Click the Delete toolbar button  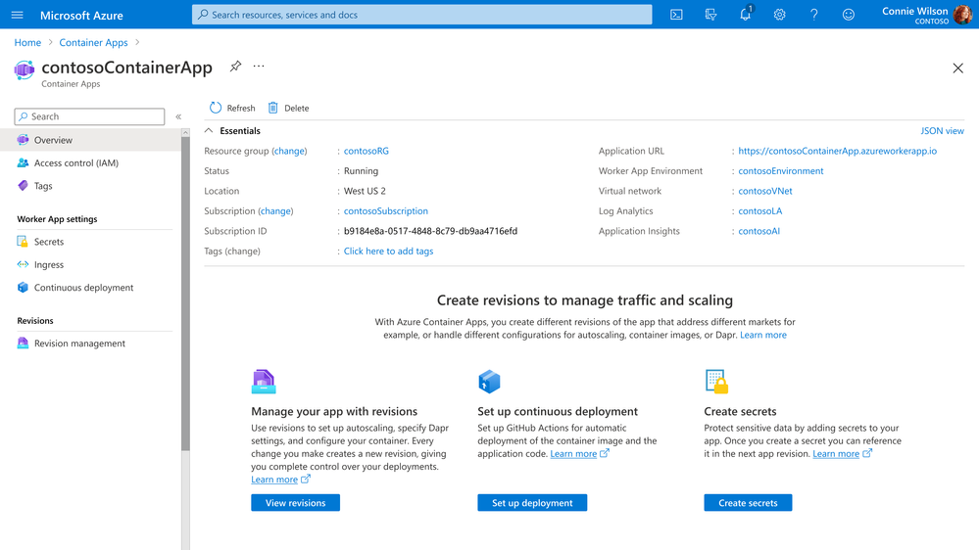point(288,108)
